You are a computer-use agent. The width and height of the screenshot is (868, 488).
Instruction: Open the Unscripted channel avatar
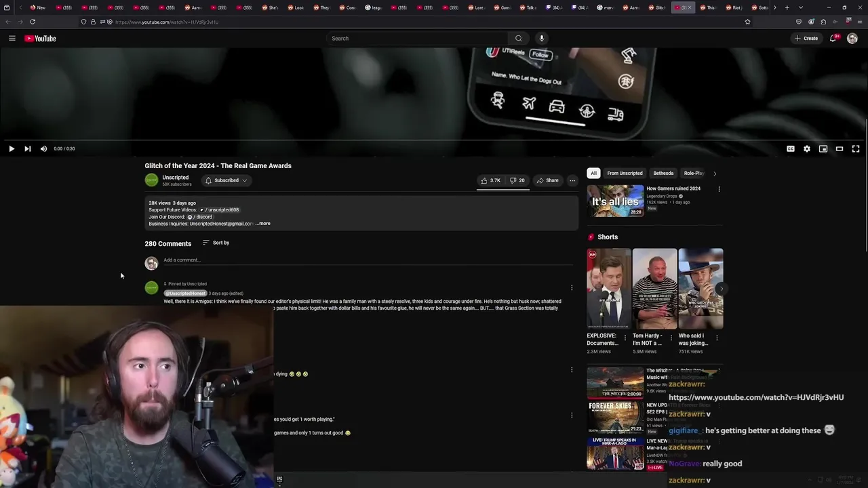click(151, 180)
